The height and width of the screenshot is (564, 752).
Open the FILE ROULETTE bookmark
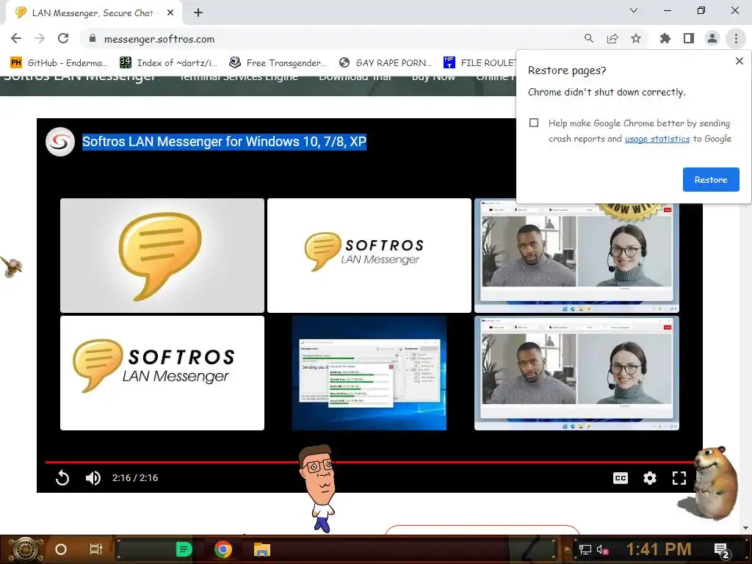(x=480, y=63)
